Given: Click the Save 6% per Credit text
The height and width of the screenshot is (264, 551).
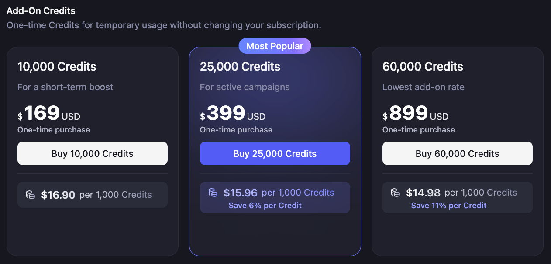Looking at the screenshot, I should (265, 206).
